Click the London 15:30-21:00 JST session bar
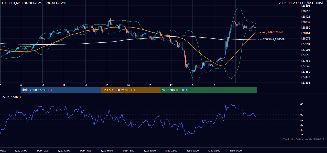Image resolution: width=327 pixels, height=153 pixels. pos(130,90)
